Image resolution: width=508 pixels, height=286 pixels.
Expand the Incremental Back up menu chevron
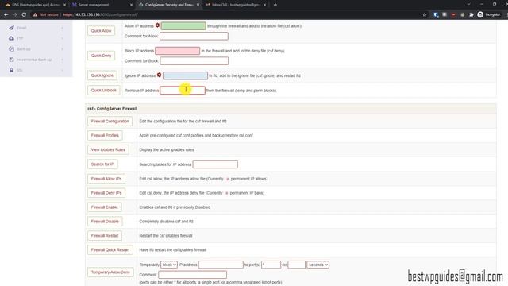point(62,60)
